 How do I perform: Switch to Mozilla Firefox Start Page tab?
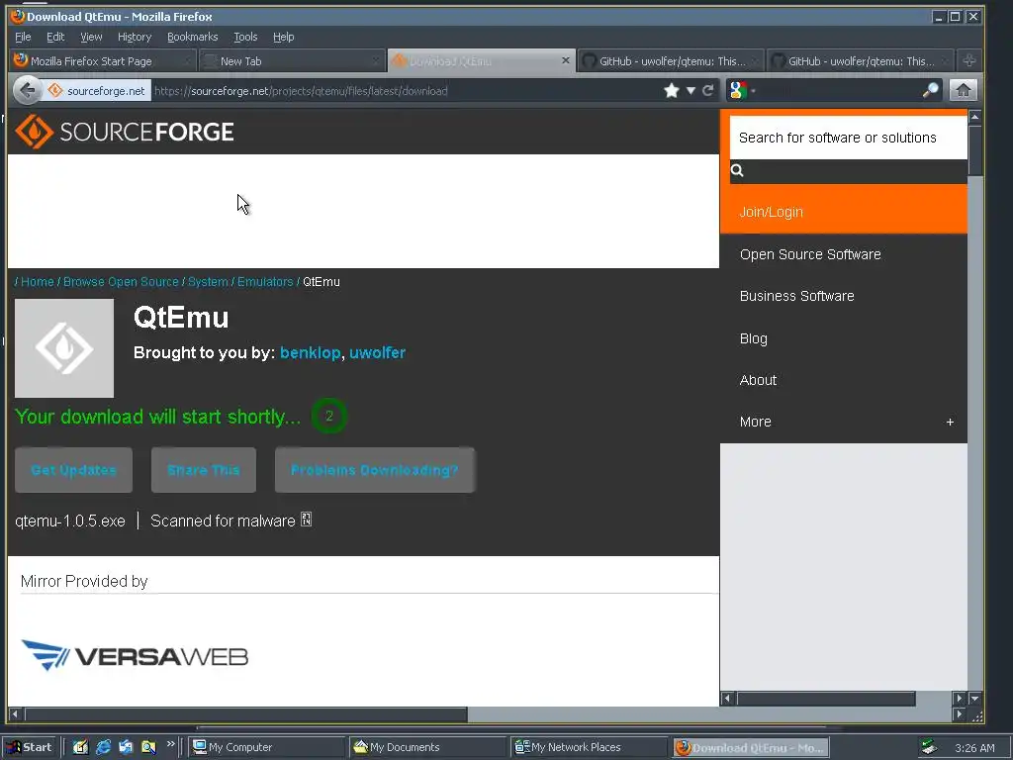pyautogui.click(x=102, y=60)
